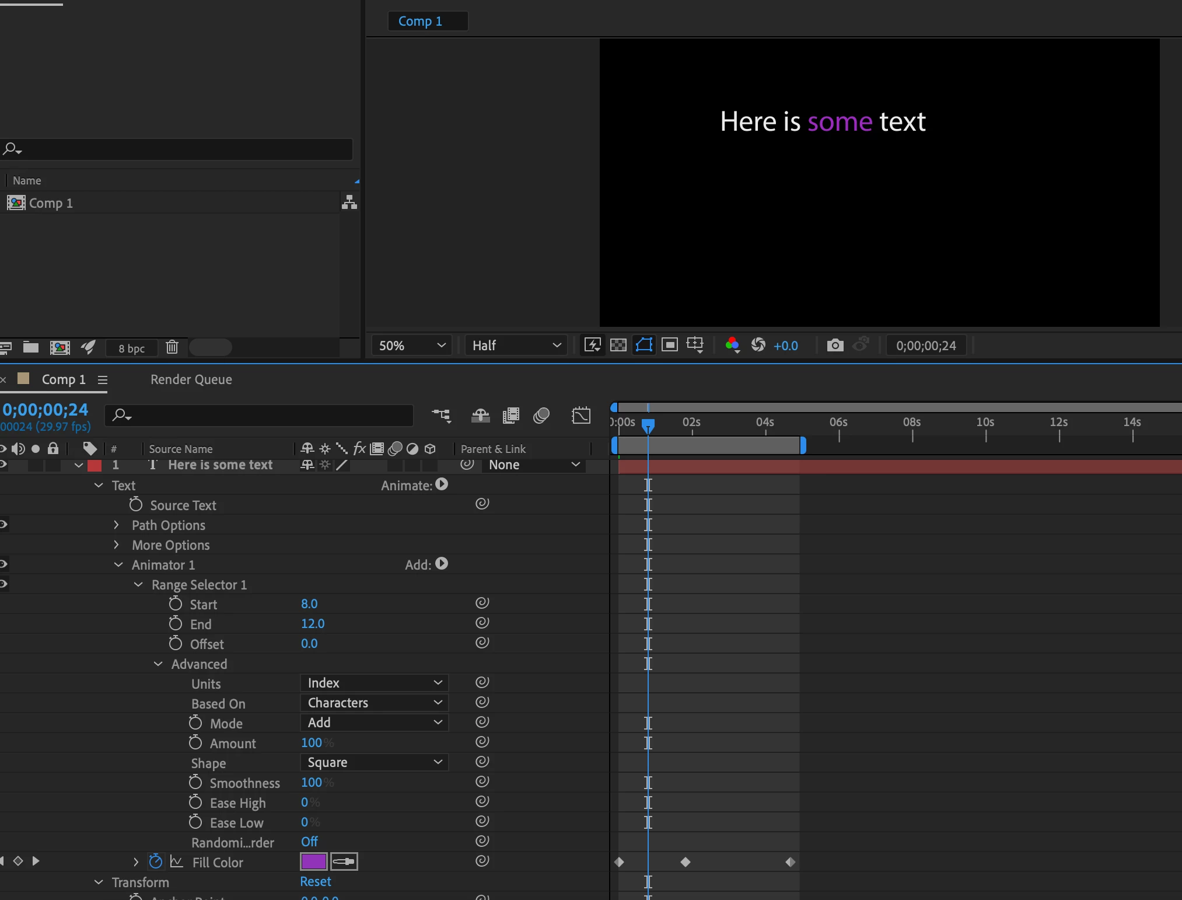Enable motion blur for timeline layers
Image resolution: width=1182 pixels, height=900 pixels.
pyautogui.click(x=541, y=416)
